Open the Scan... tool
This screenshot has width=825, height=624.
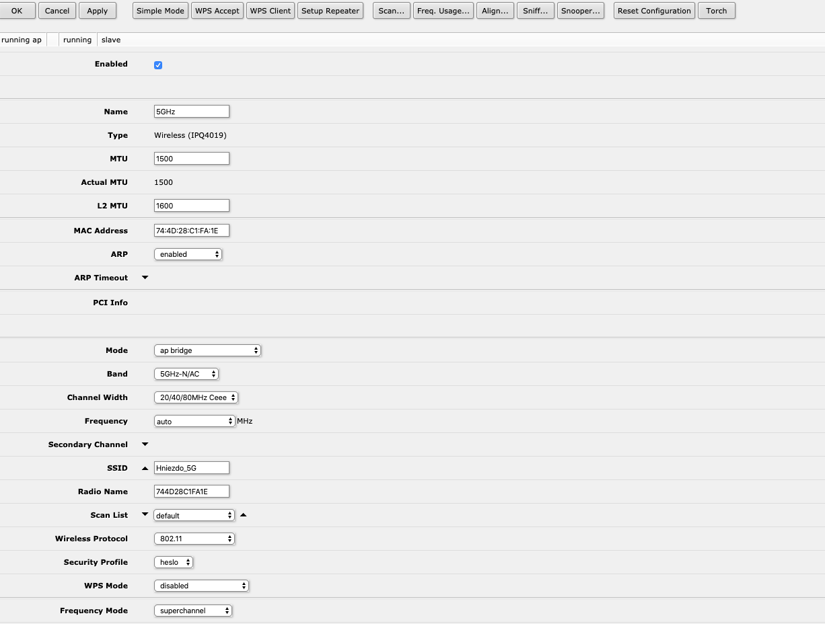(392, 11)
